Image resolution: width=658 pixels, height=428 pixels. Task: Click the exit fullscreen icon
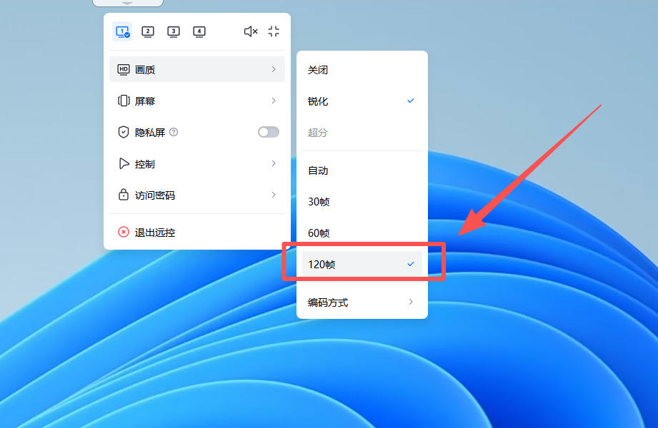point(273,31)
